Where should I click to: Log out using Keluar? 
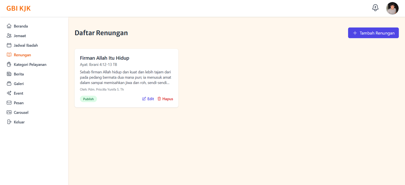[19, 122]
